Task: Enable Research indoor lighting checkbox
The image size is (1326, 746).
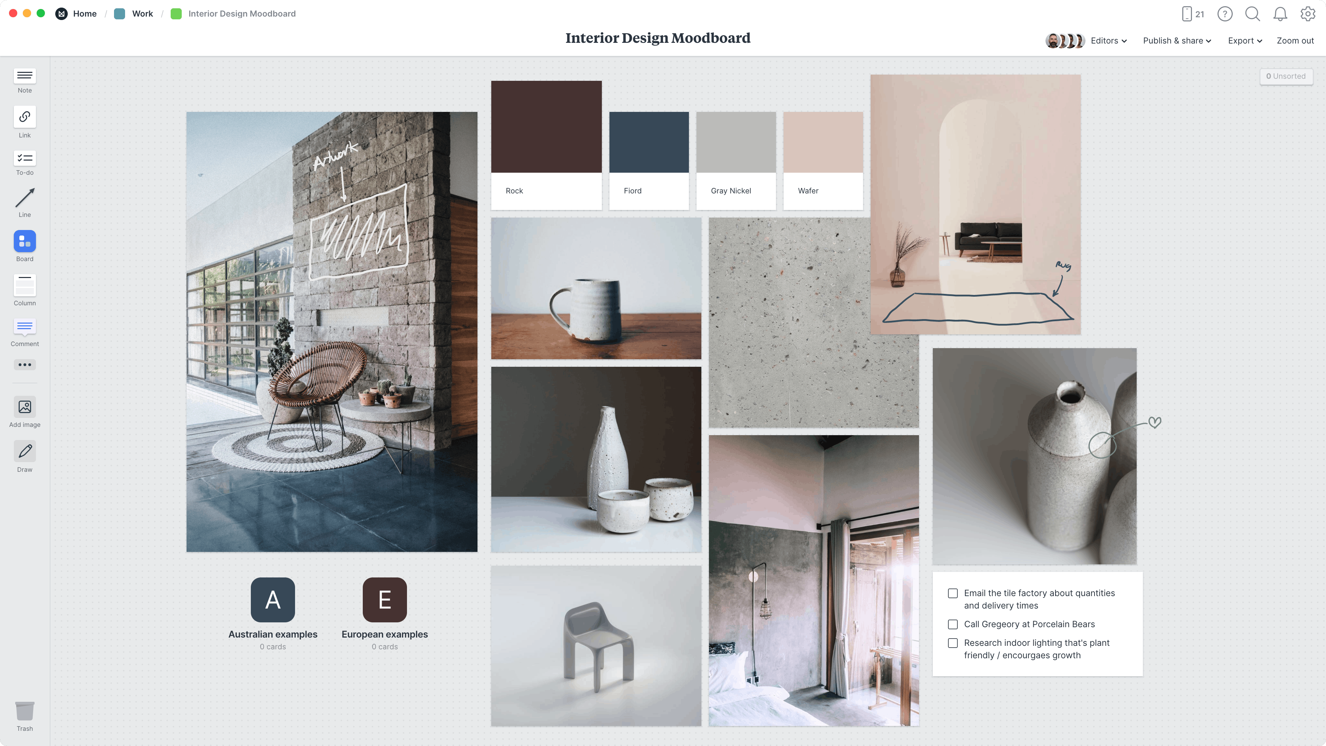Action: (953, 643)
